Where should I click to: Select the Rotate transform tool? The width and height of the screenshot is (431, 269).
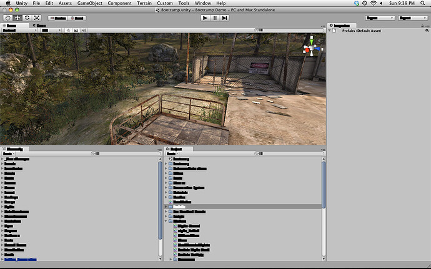[27, 18]
